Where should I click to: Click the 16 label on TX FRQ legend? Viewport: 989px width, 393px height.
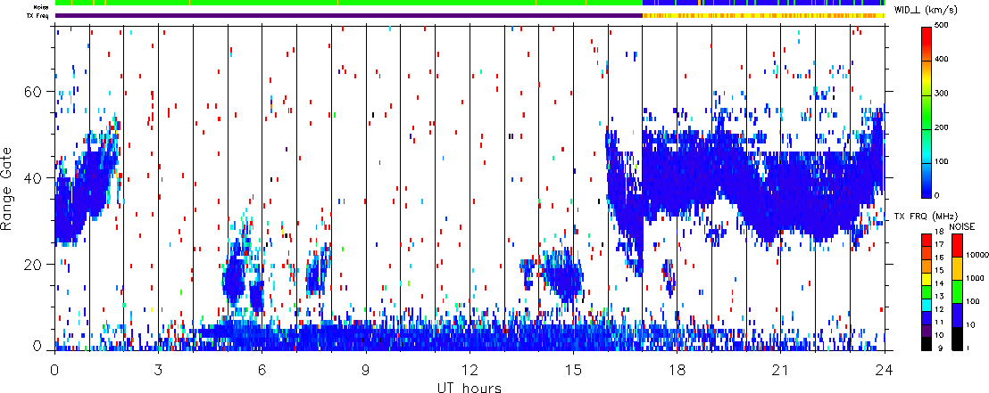(941, 257)
